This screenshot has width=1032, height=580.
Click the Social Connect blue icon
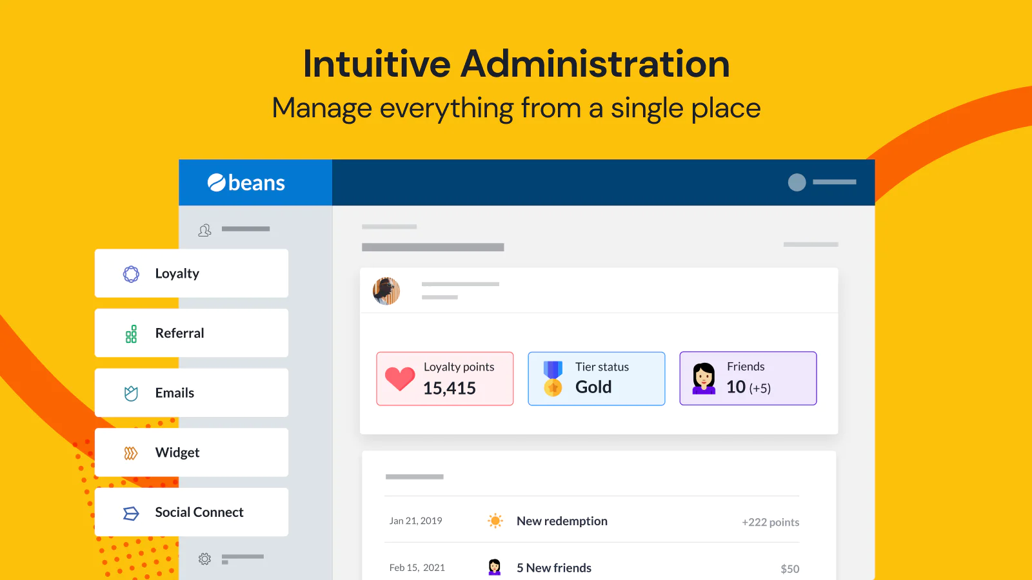[x=131, y=513]
